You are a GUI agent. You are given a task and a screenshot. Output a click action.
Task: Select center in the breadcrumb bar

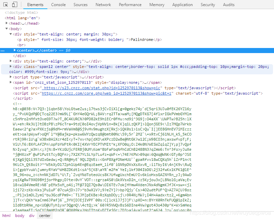(x=45, y=216)
